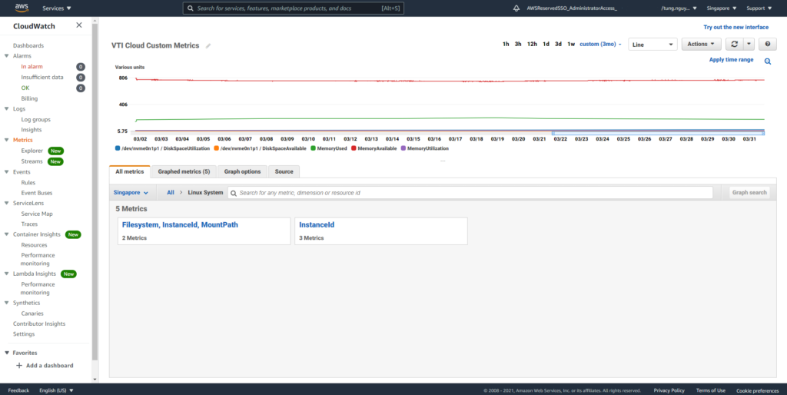
Task: Close the CloudWatch sidebar
Action: point(79,25)
